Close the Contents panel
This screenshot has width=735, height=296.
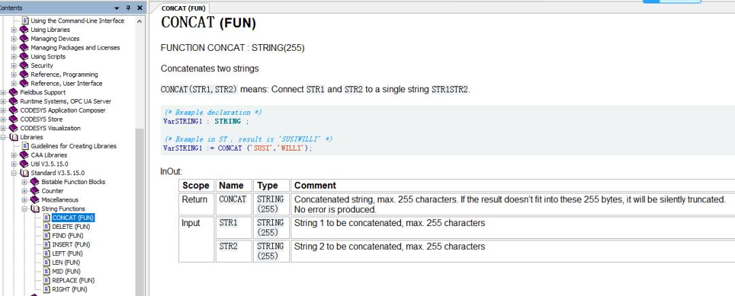140,7
